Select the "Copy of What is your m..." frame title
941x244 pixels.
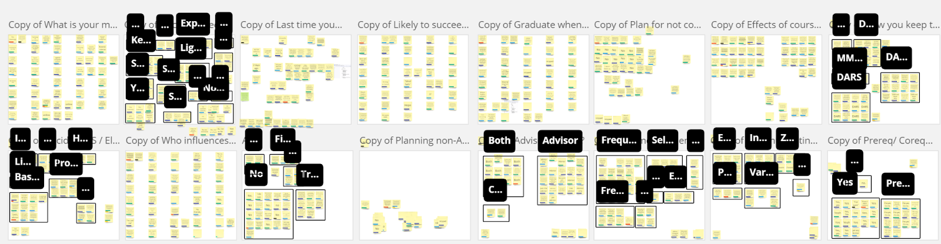click(63, 25)
